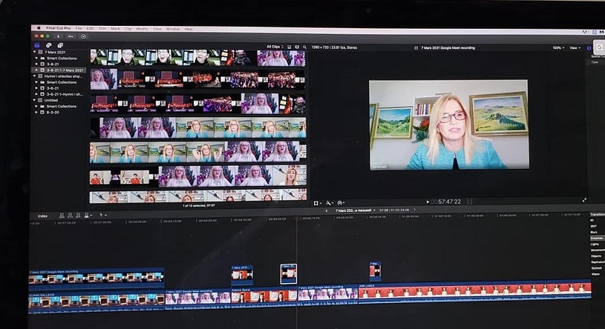
Task: Collapse the 7 Mars 2021 library
Action: click(35, 52)
